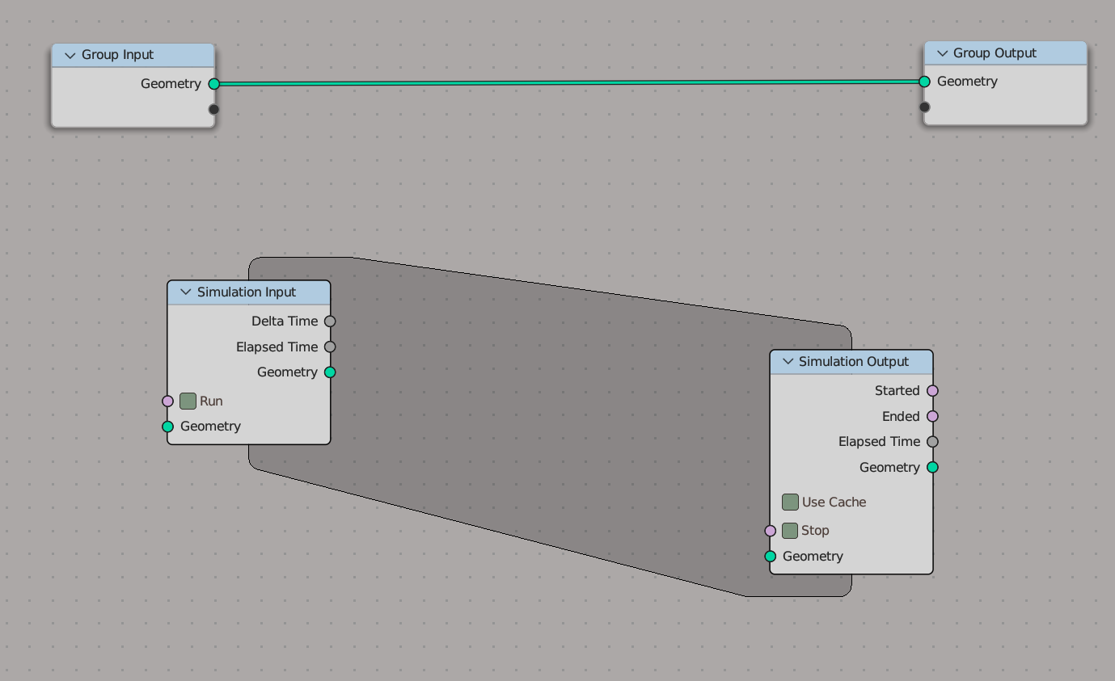Screen dimensions: 1115x681
Task: Click the Started output socket
Action: [x=932, y=390]
